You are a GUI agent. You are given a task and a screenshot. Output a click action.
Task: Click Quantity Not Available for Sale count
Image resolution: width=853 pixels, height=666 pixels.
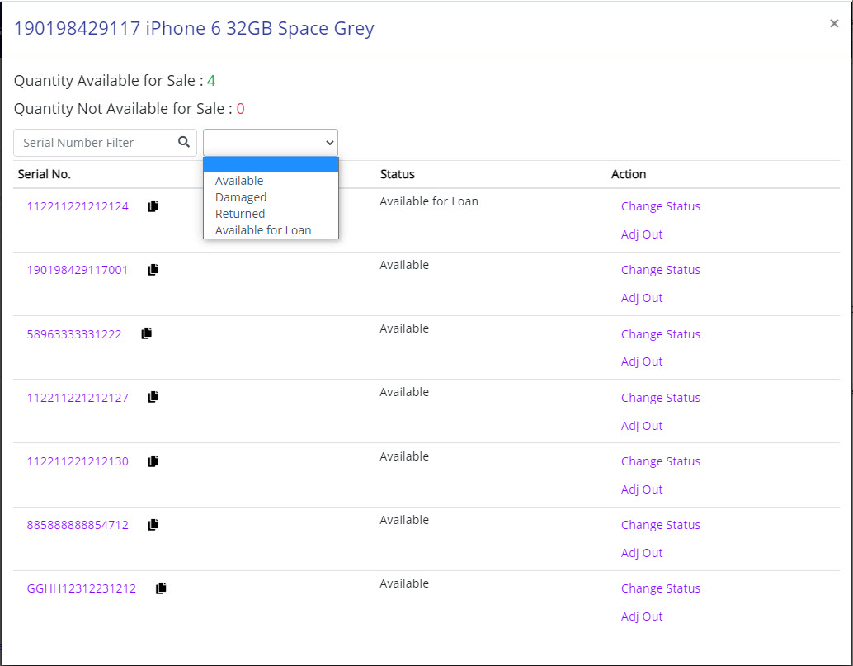pyautogui.click(x=240, y=109)
